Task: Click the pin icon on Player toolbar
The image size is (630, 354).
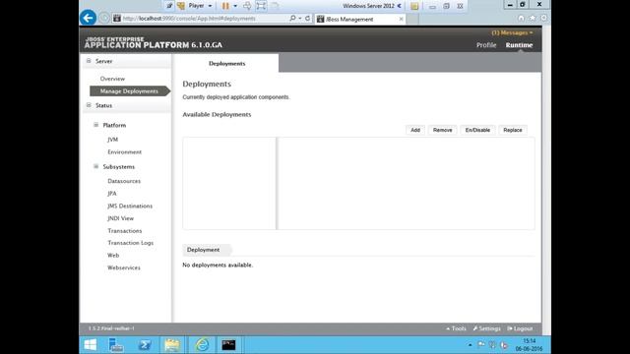Action: pos(169,6)
